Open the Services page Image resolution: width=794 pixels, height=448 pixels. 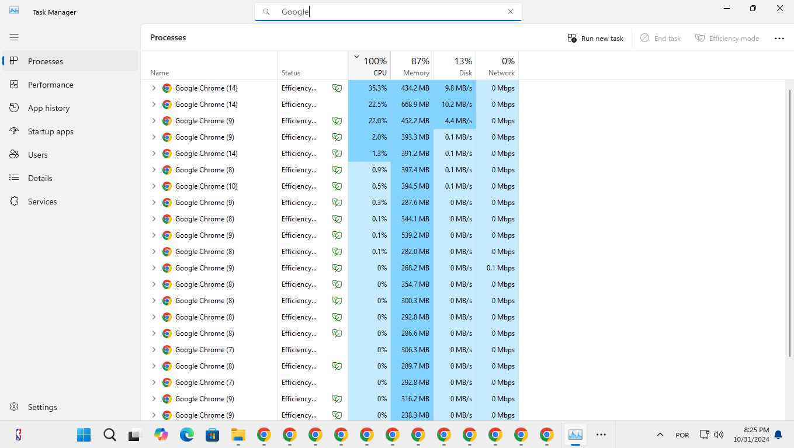[70, 202]
